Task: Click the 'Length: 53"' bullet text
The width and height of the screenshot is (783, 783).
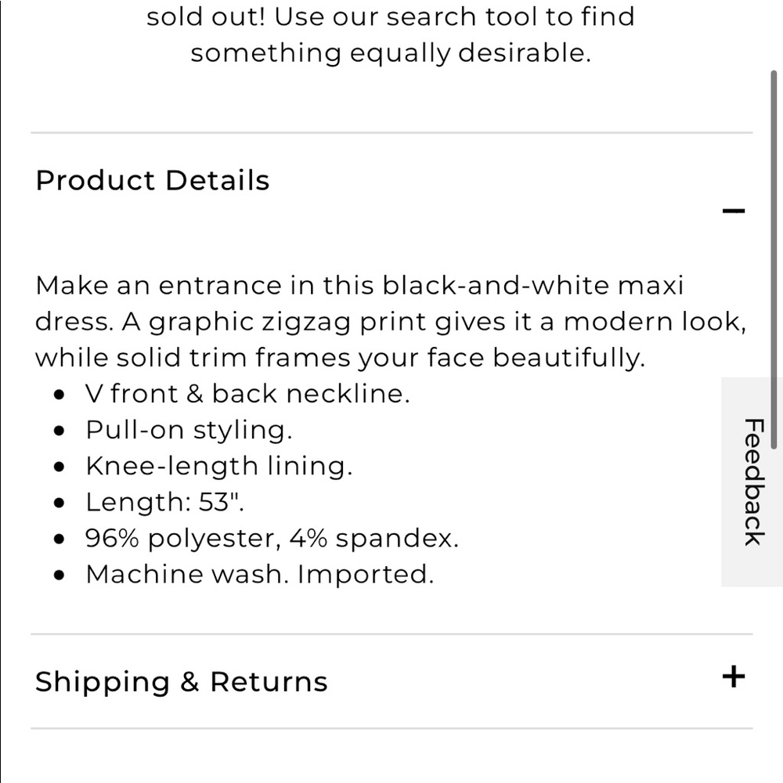Action: point(164,502)
